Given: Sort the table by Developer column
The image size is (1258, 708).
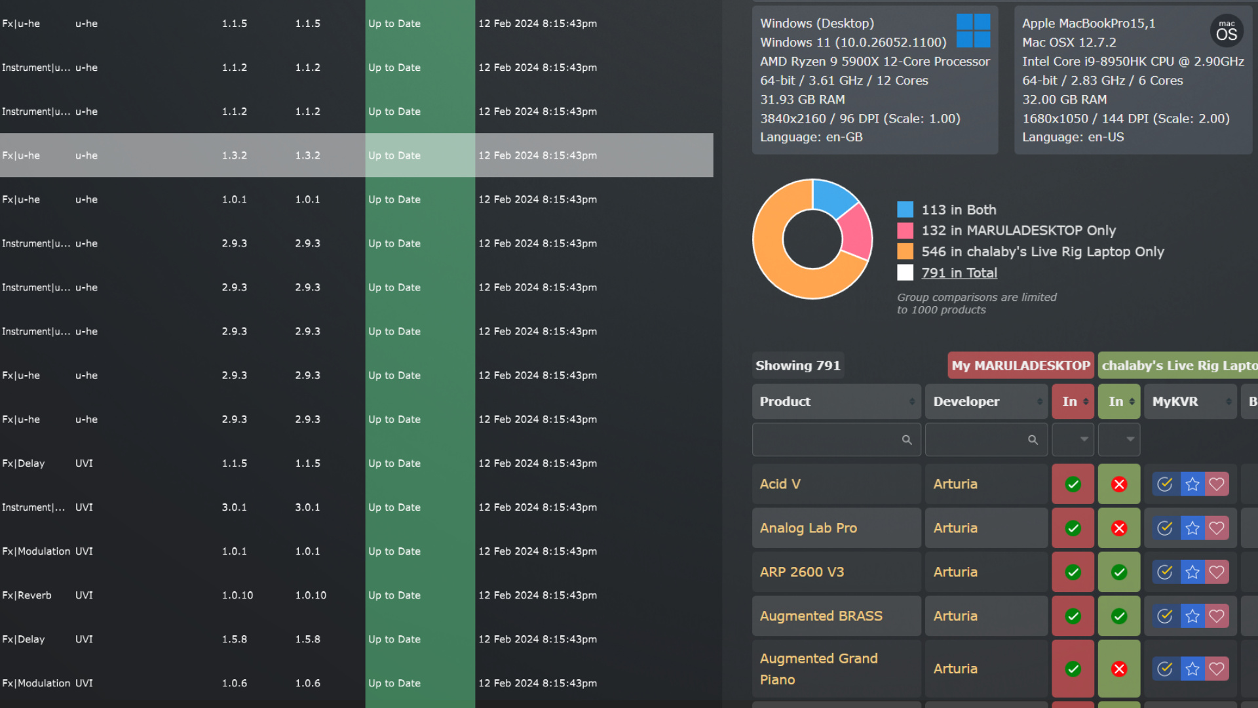Looking at the screenshot, I should 986,401.
